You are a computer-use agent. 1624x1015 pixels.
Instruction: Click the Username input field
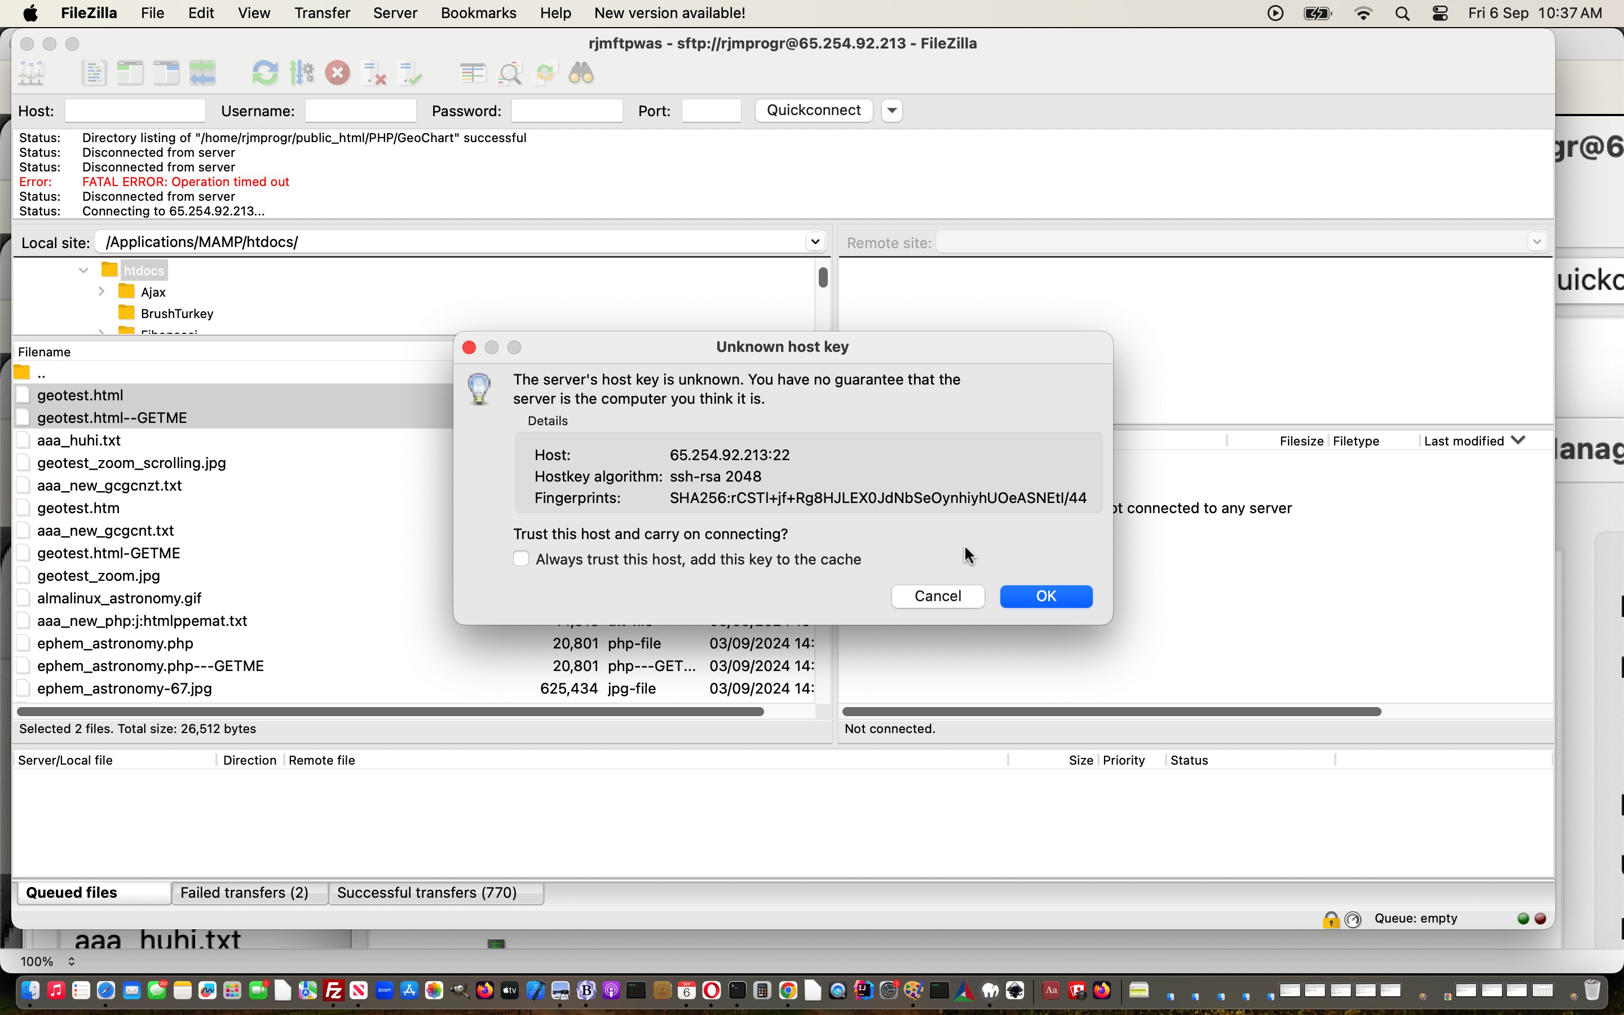(360, 111)
